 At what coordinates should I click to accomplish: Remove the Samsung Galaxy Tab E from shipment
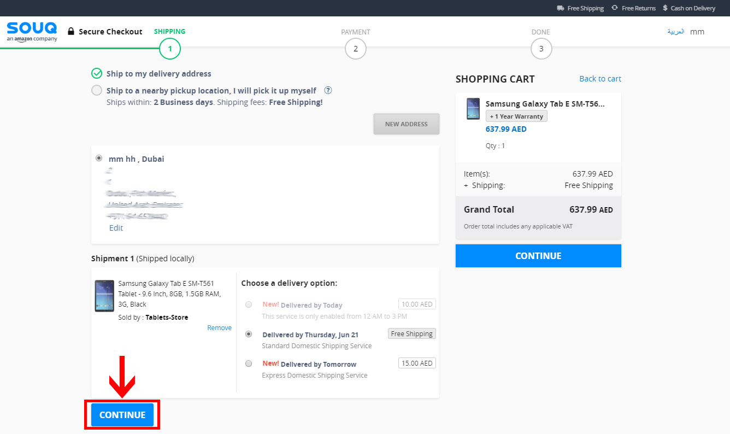[219, 328]
